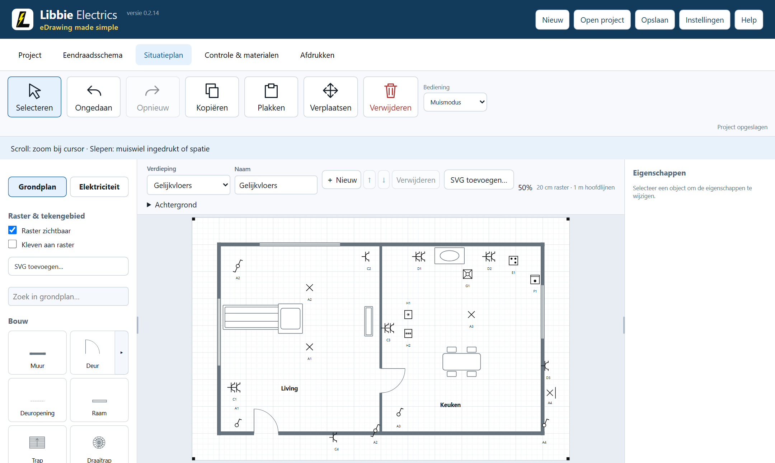Activate the Verplaatsen move tool
The width and height of the screenshot is (775, 463).
point(330,97)
